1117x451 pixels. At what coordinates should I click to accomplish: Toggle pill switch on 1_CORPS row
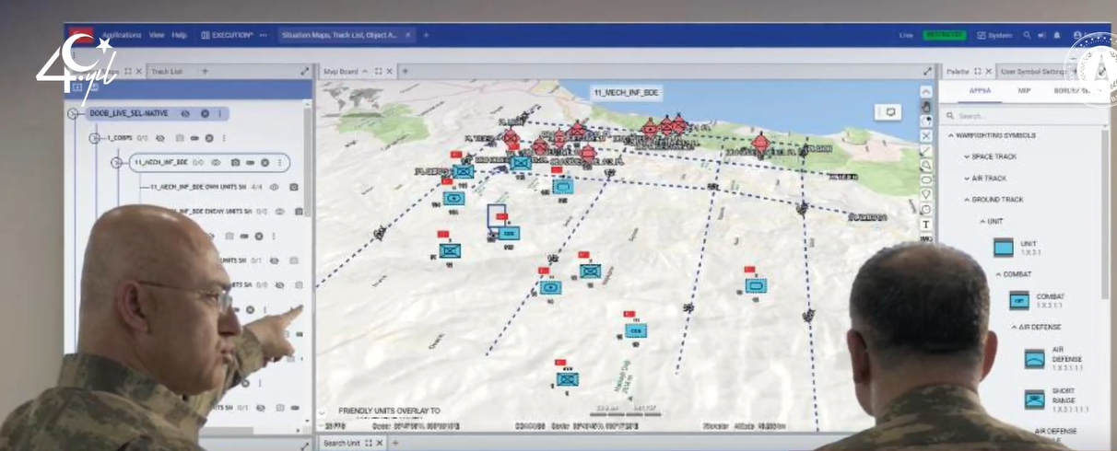coord(194,138)
